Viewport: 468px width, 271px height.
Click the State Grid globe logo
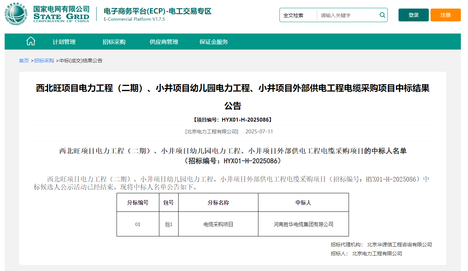pos(15,14)
